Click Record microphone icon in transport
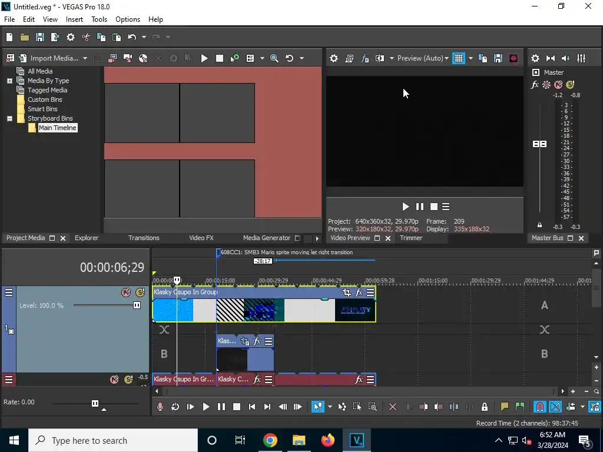This screenshot has width=603, height=452. pos(160,407)
